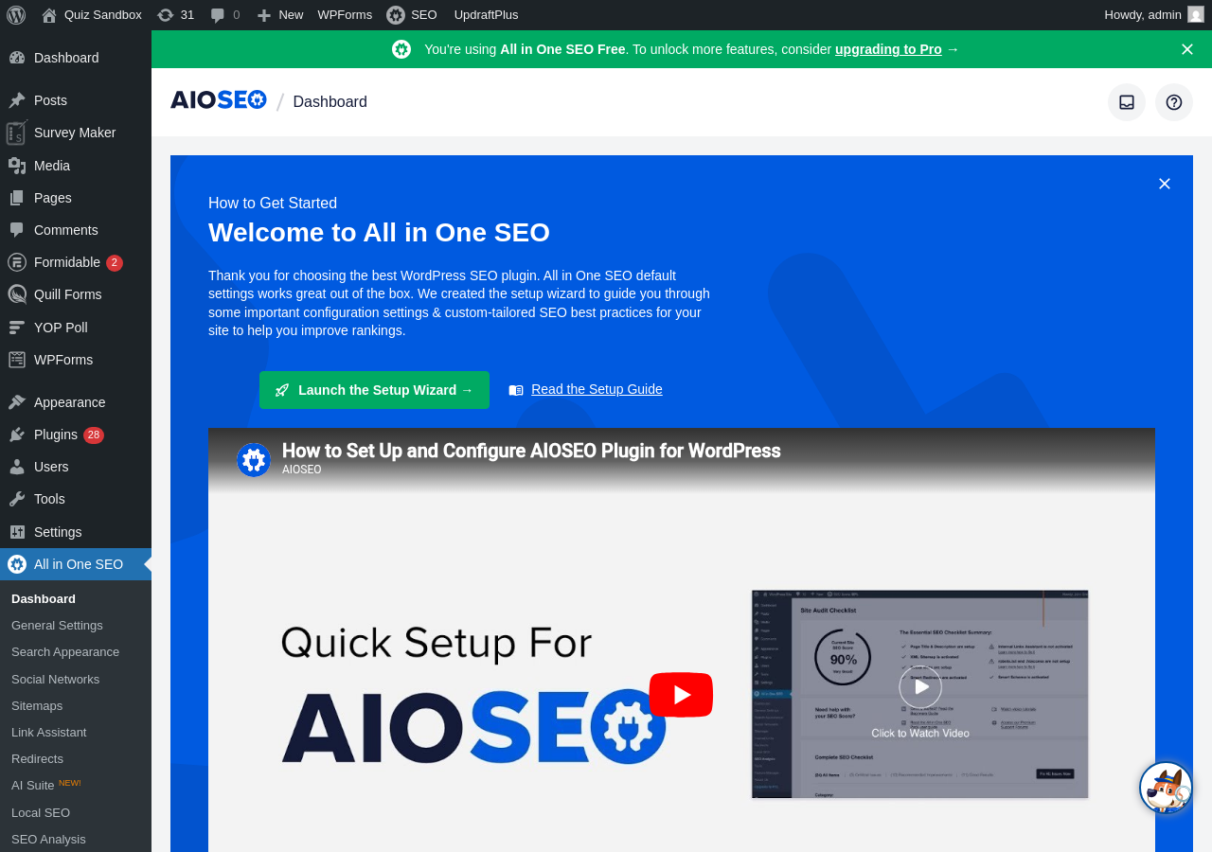
Task: Click the AIOSEO logo in header
Action: pyautogui.click(x=219, y=100)
